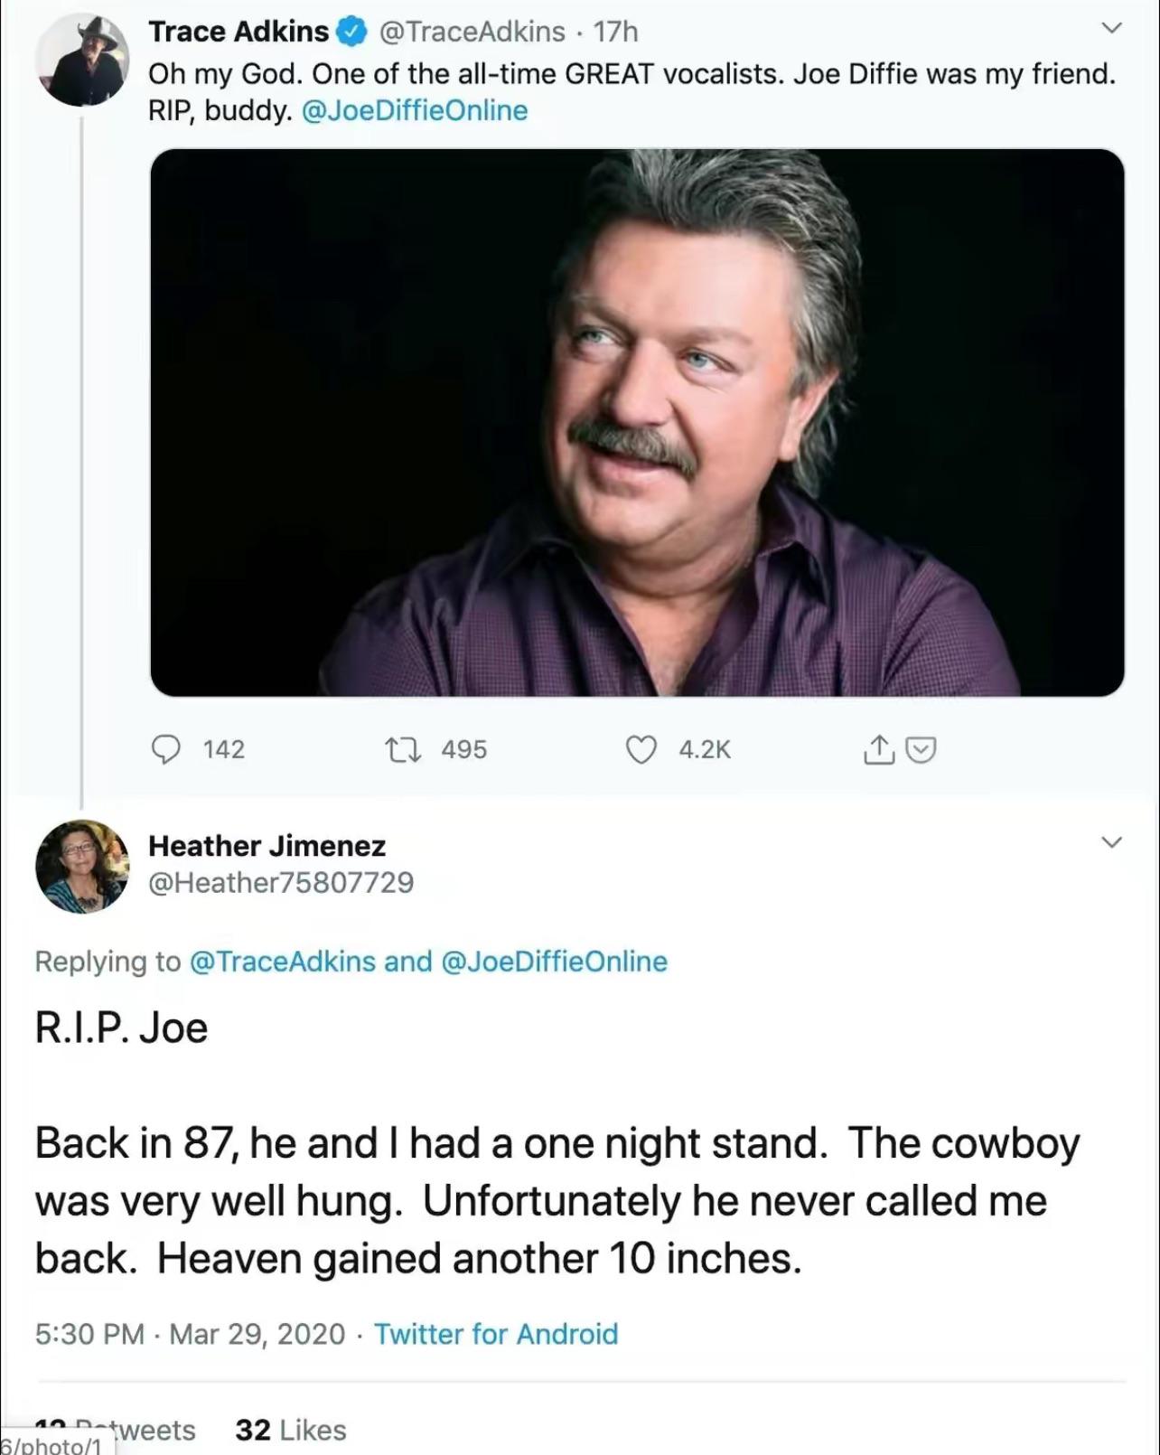Click @JoeDiffieOnline mention in Trace's tweet
Screen dimensions: 1160x1455
click(414, 110)
